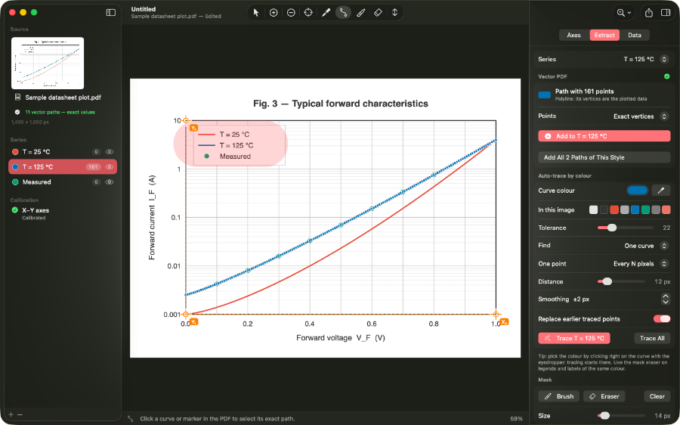Choose the remove point tool
This screenshot has width=680, height=425.
(x=291, y=13)
